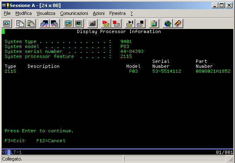This screenshot has width=235, height=163.
Task: Click the session icon in title bar
Action: coord(5,5)
